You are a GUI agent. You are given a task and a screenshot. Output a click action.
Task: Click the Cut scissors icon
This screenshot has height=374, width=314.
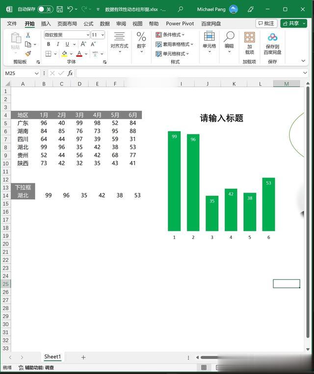(28, 35)
